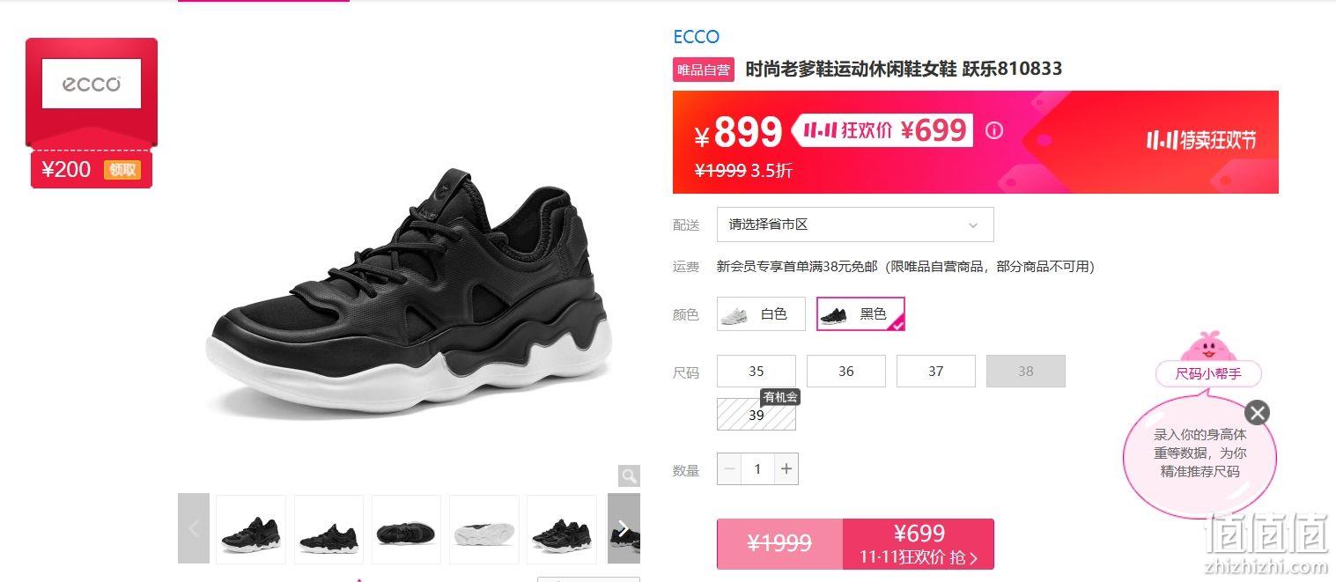Image resolution: width=1336 pixels, height=582 pixels.
Task: Click the info icon beside ¥699 price
Action: click(994, 131)
